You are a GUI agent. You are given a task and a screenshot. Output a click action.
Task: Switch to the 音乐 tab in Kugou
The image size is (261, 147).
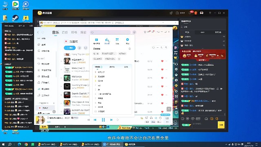click(x=55, y=32)
